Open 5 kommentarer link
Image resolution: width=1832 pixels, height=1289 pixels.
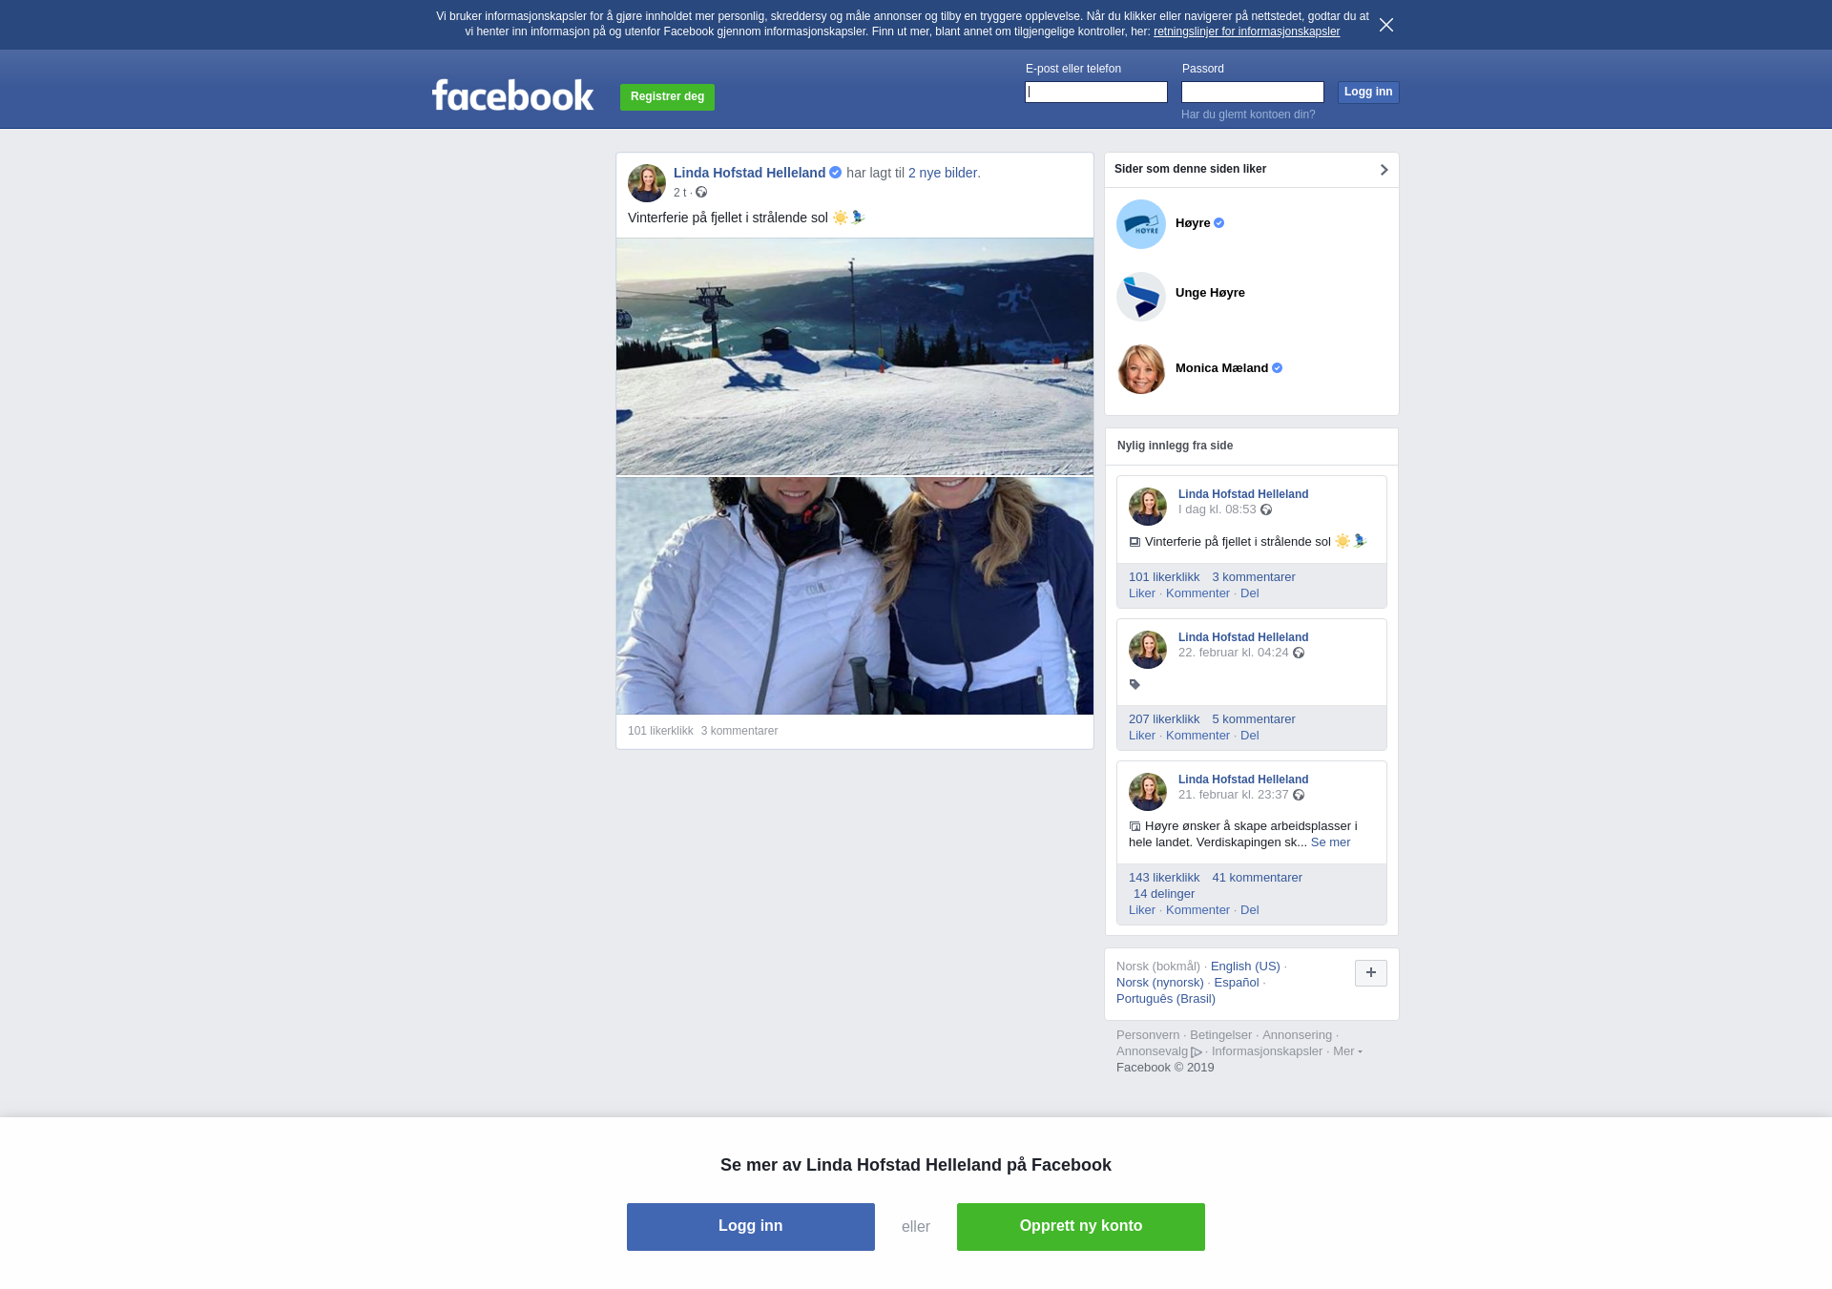click(x=1254, y=719)
